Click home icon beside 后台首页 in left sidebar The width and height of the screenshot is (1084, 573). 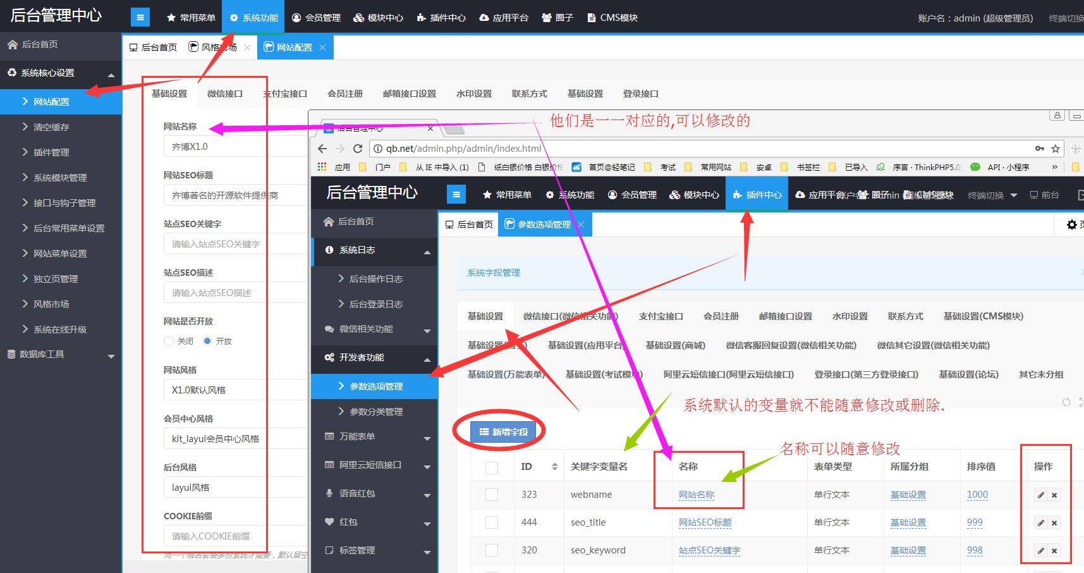pyautogui.click(x=12, y=44)
